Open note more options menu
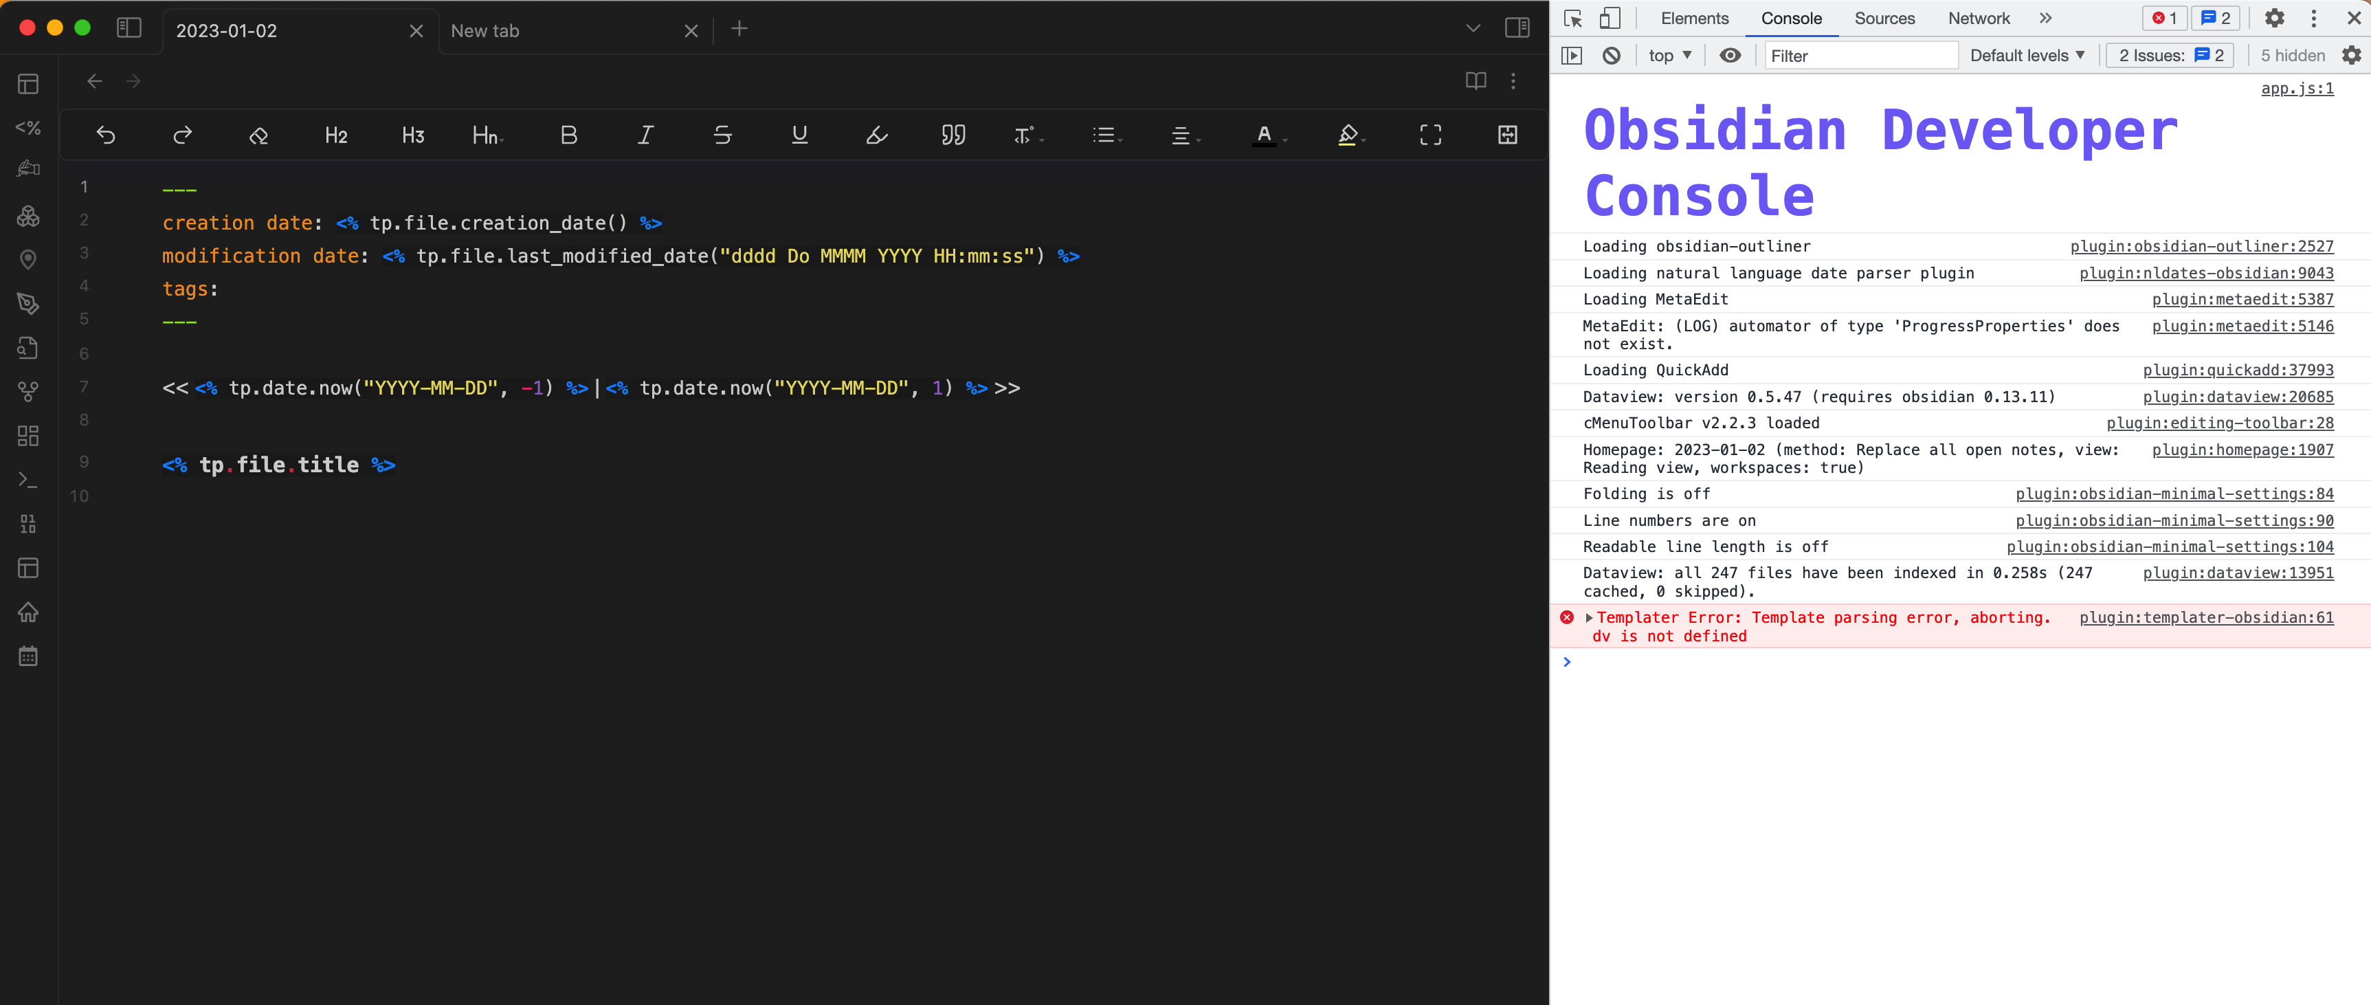This screenshot has height=1005, width=2371. 1513,81
